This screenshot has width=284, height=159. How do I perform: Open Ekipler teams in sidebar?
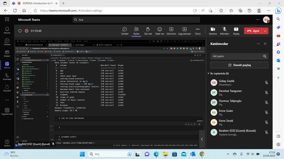(x=7, y=54)
